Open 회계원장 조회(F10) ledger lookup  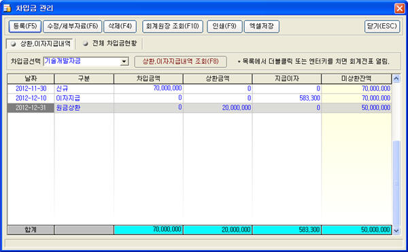[x=173, y=26]
